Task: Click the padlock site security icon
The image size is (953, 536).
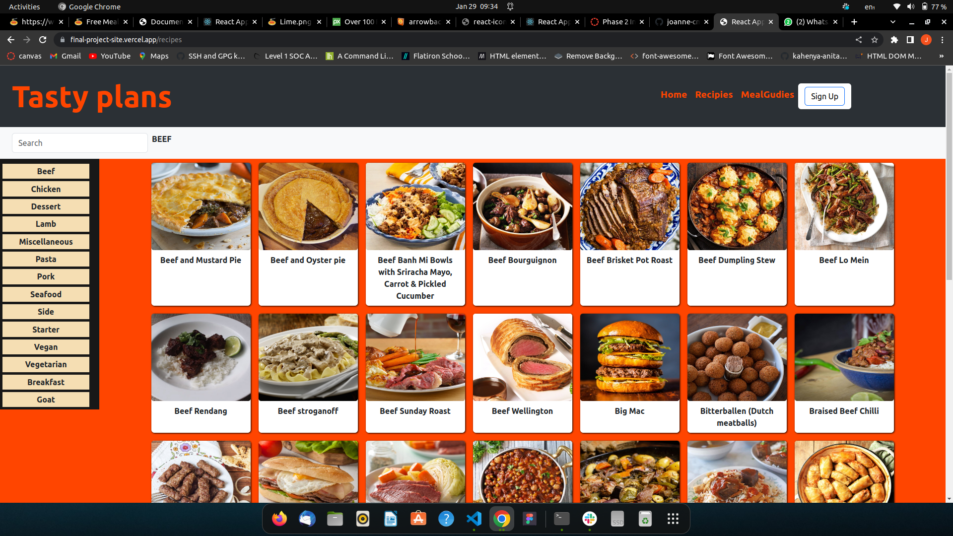Action: click(63, 40)
